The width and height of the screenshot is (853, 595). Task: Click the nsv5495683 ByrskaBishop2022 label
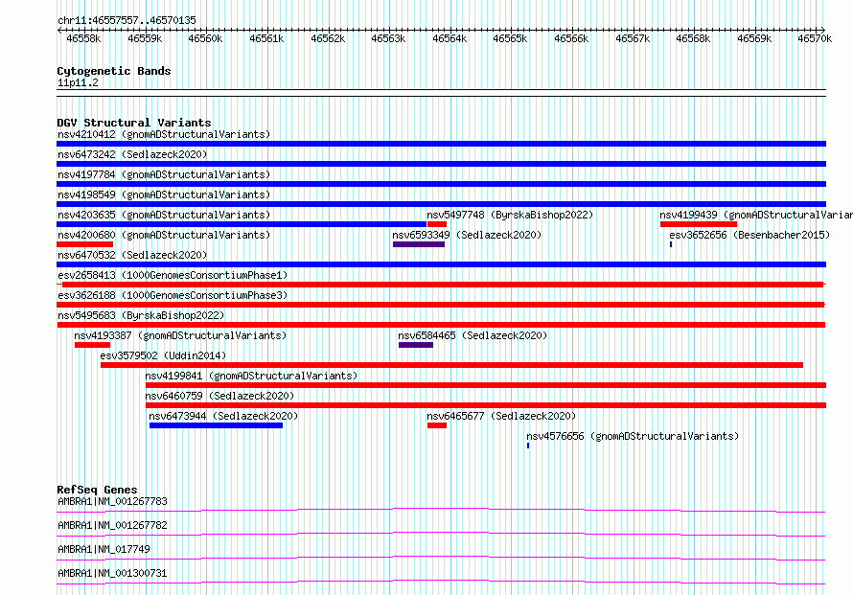point(141,315)
